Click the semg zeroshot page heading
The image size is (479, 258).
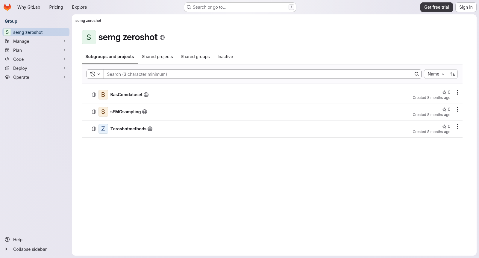(128, 37)
